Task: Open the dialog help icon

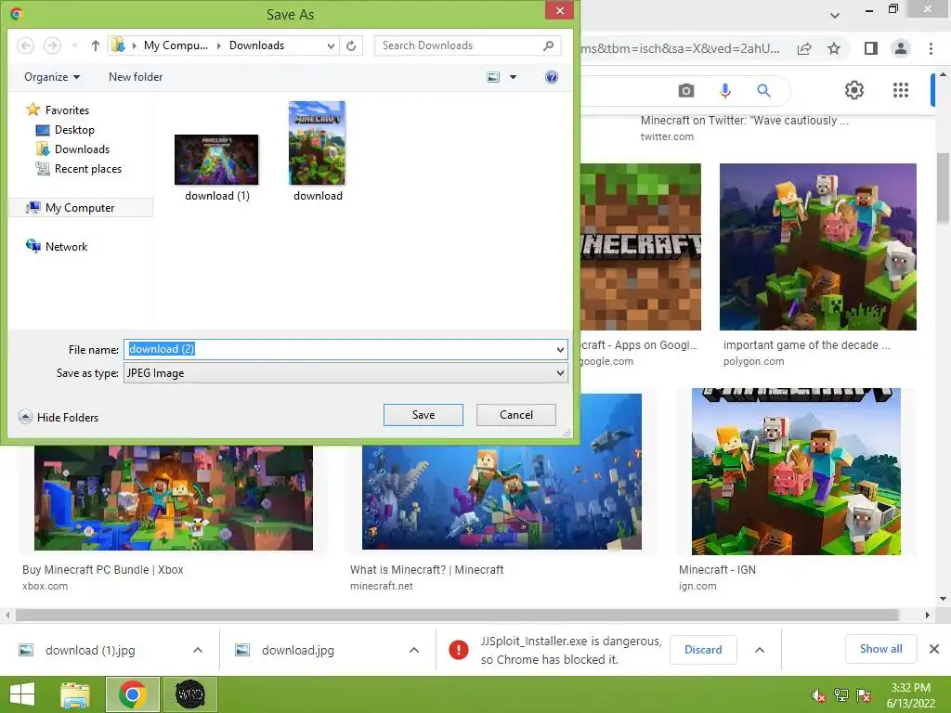Action: pos(552,77)
